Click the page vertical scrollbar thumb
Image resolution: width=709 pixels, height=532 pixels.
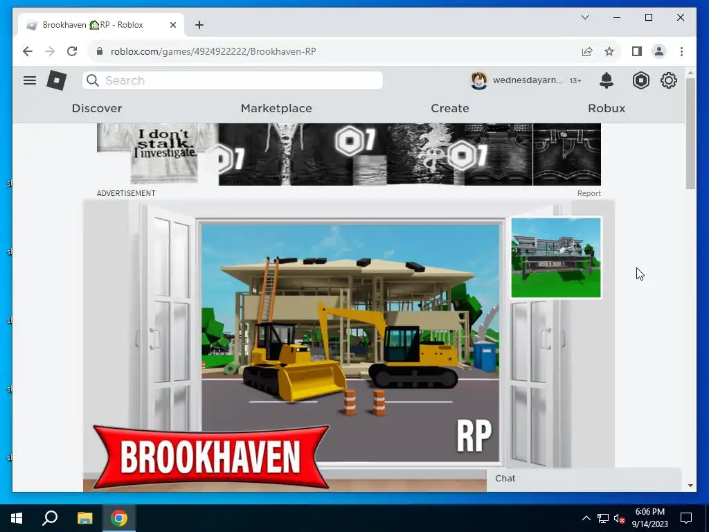click(x=690, y=133)
